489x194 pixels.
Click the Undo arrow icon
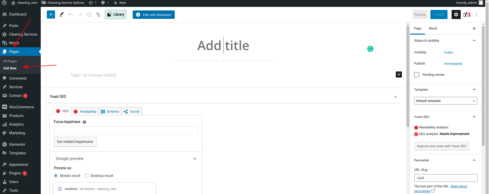click(x=71, y=14)
